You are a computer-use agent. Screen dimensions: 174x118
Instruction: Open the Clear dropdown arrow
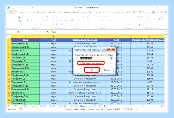(141, 24)
